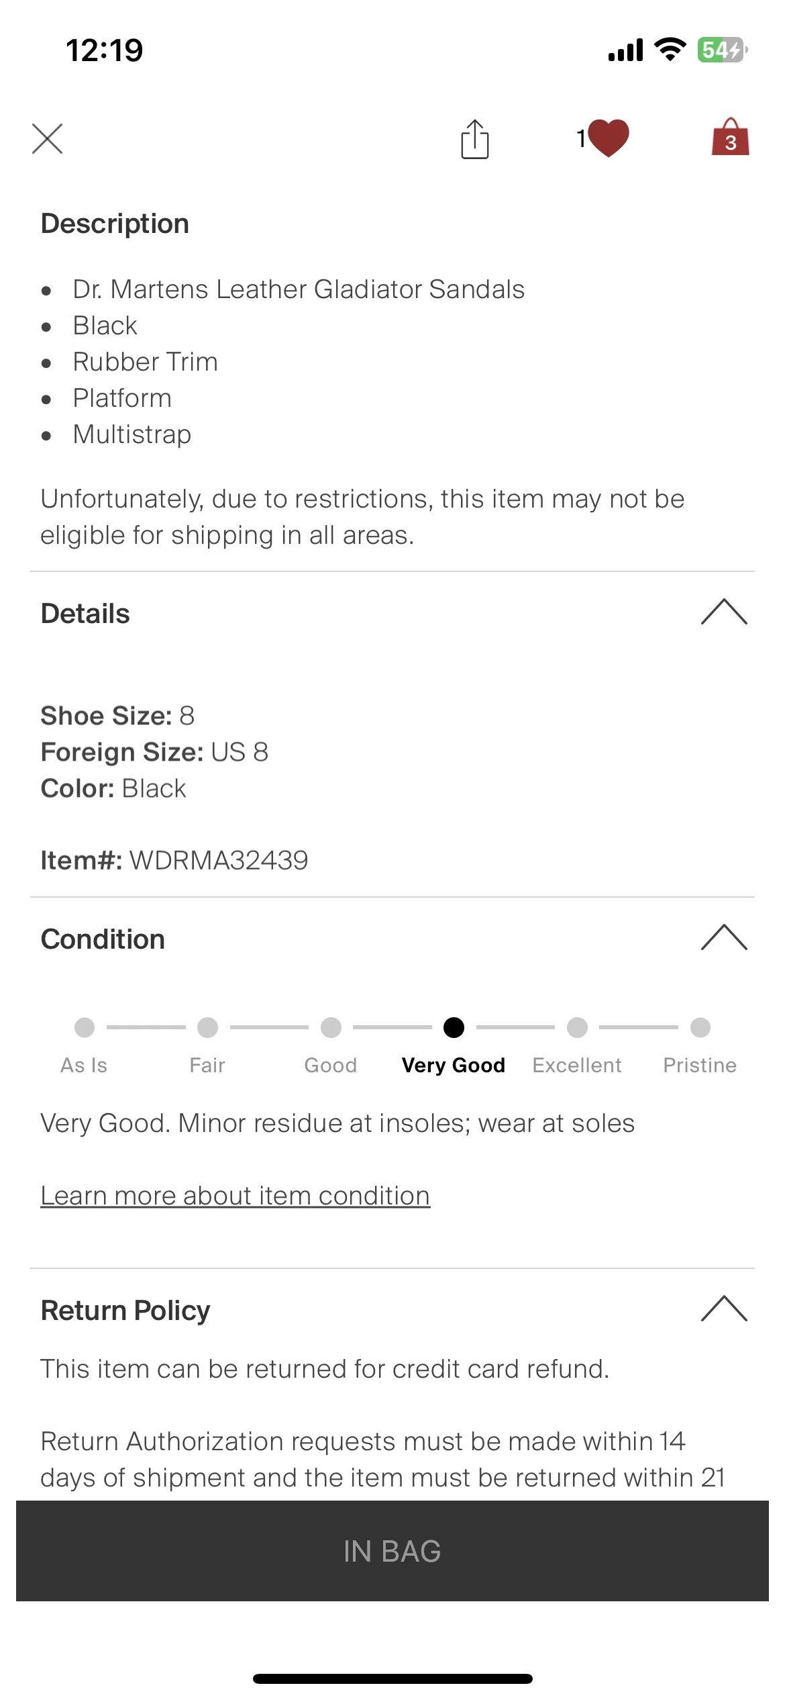Screen dimensions: 785x1700
Task: Tap the Details section heading
Action: (85, 614)
